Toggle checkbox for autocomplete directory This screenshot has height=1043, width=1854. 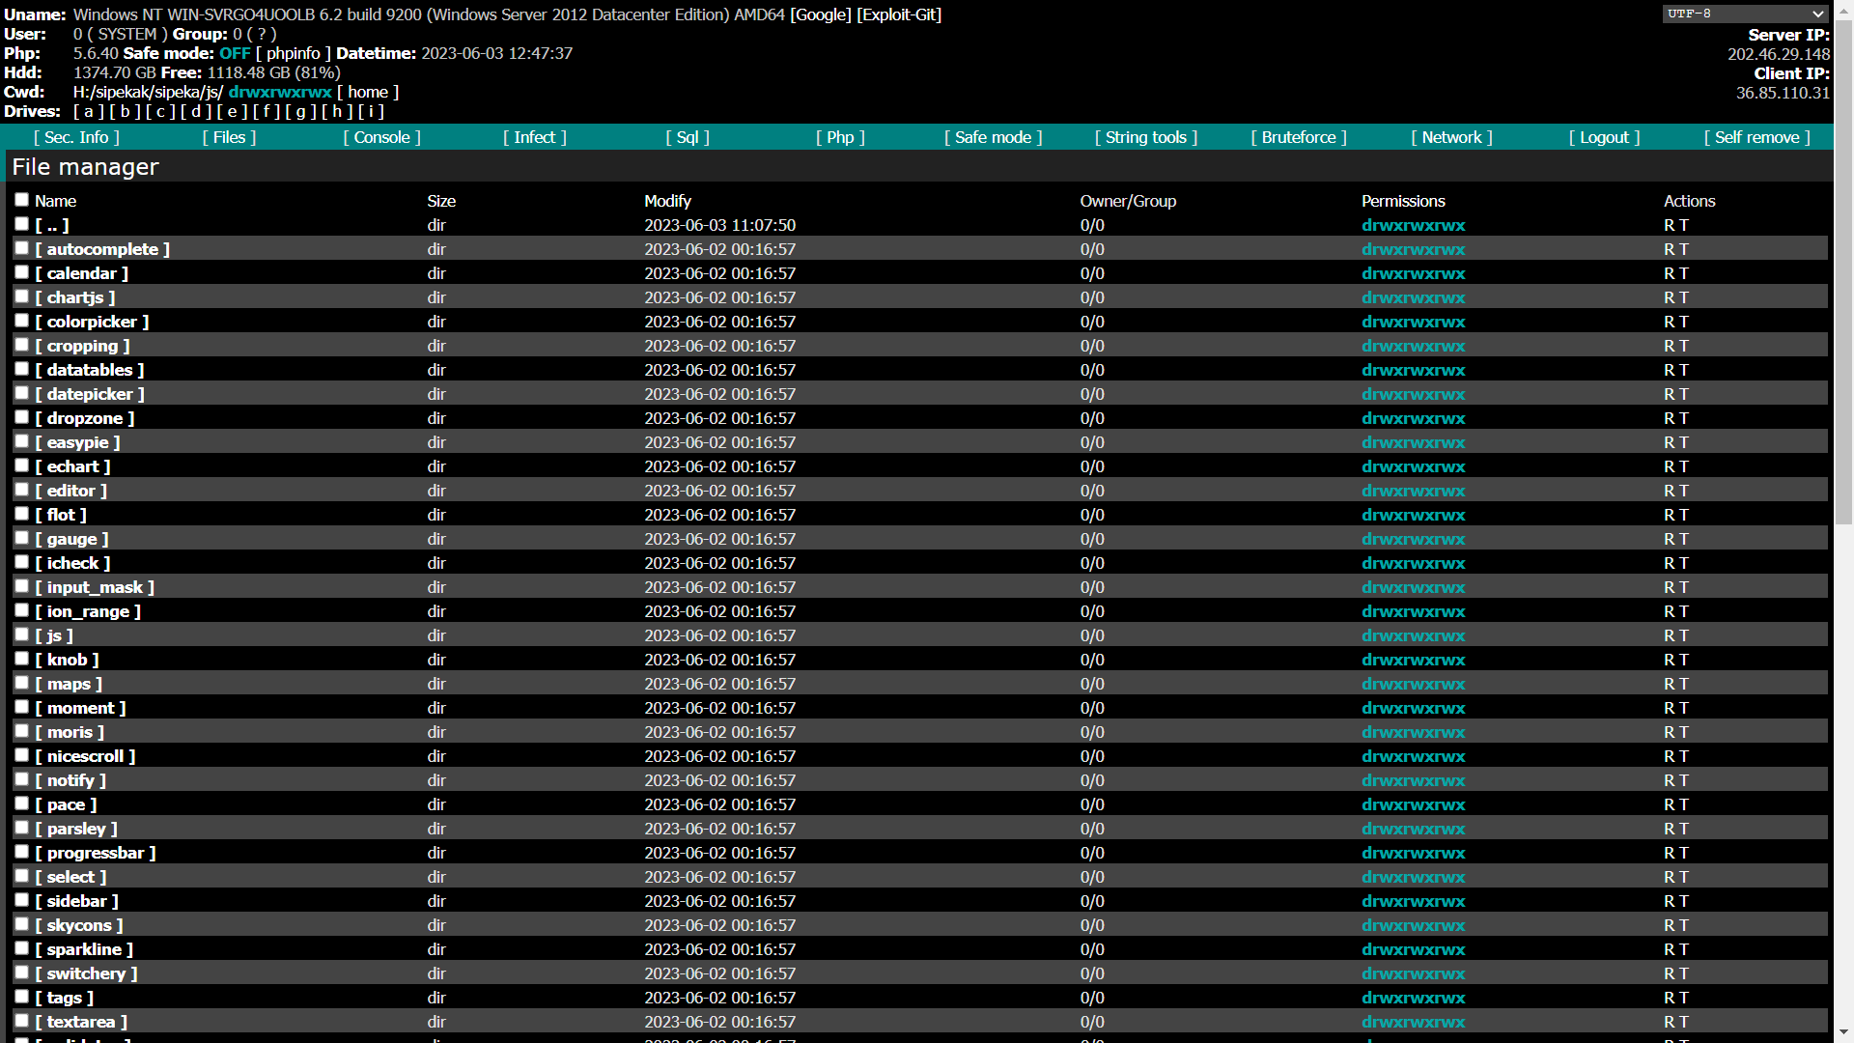[x=21, y=248]
